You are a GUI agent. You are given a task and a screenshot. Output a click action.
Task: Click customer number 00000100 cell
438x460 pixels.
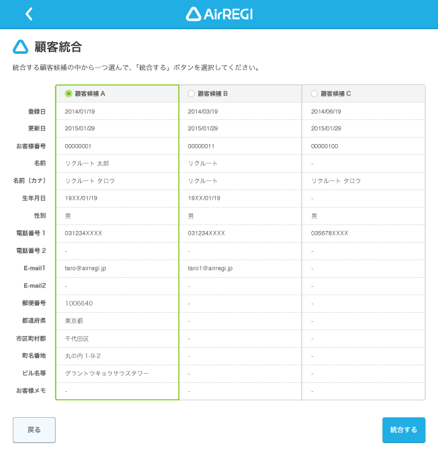click(324, 146)
